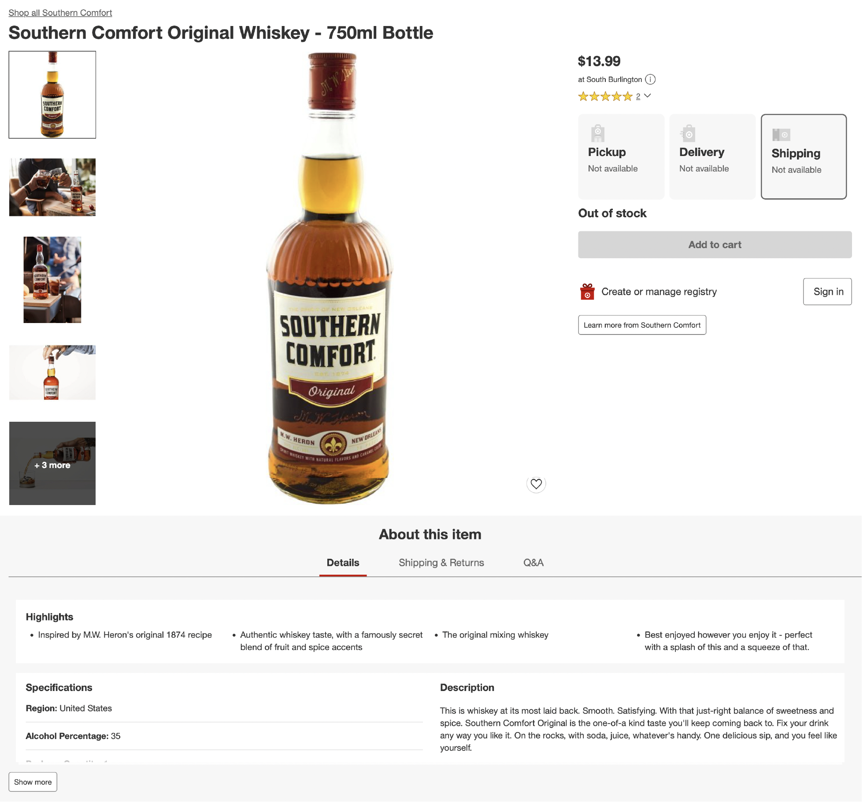867x810 pixels.
Task: Click the Sign in button
Action: point(827,292)
